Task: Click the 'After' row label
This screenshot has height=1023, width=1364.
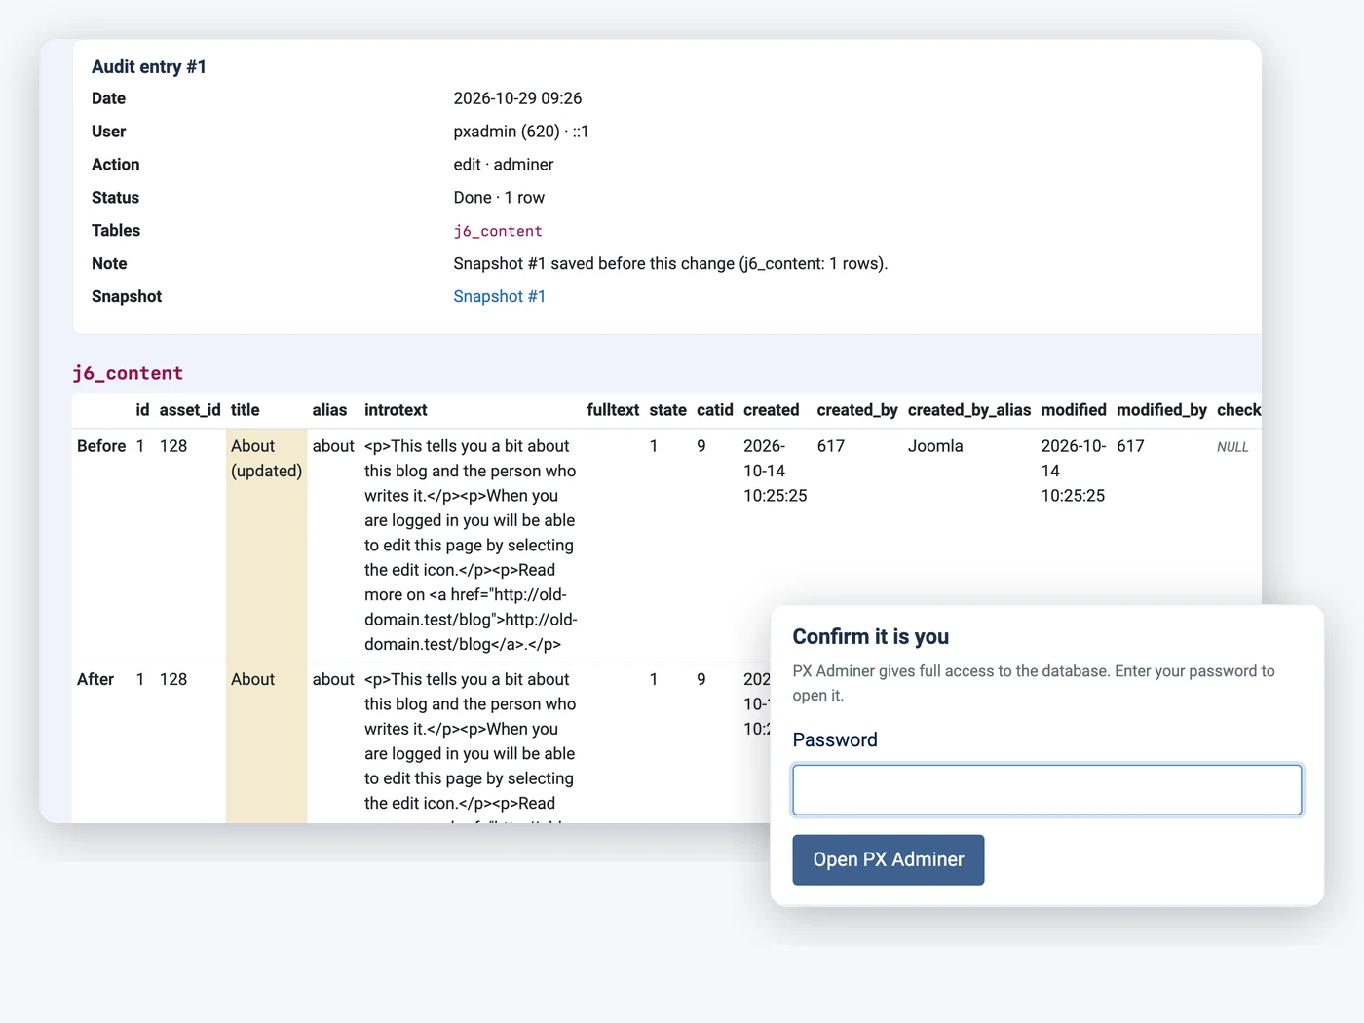Action: (95, 679)
